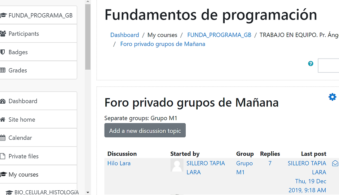Click the search help question mark icon
Screen dimensions: 339x195
(x=311, y=64)
